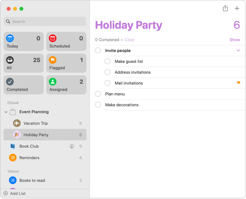Image resolution: width=246 pixels, height=199 pixels.
Task: Open the Today smart list
Action: click(x=23, y=42)
